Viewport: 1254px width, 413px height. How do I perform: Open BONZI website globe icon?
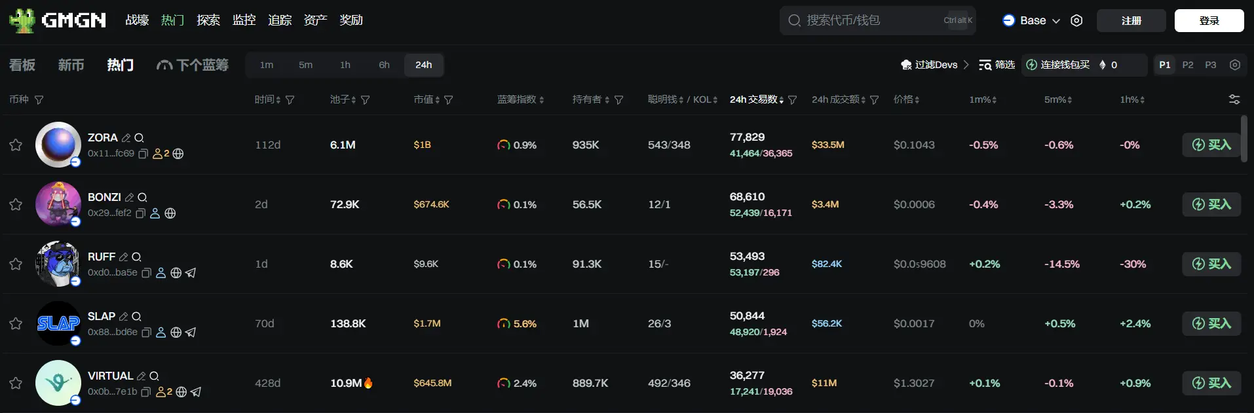pos(170,213)
